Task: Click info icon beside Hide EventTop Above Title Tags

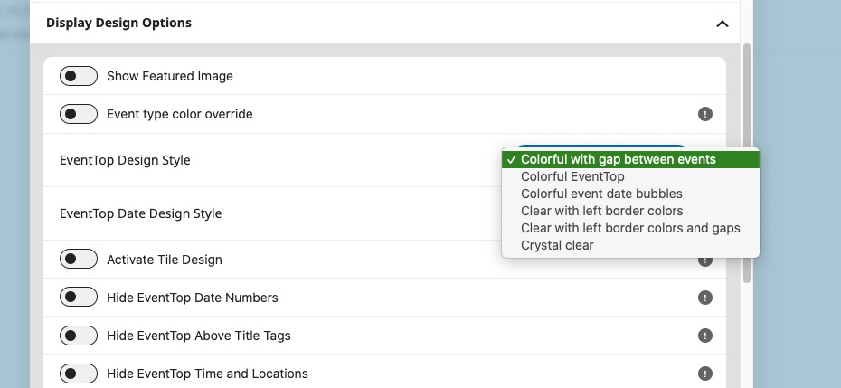Action: (704, 336)
